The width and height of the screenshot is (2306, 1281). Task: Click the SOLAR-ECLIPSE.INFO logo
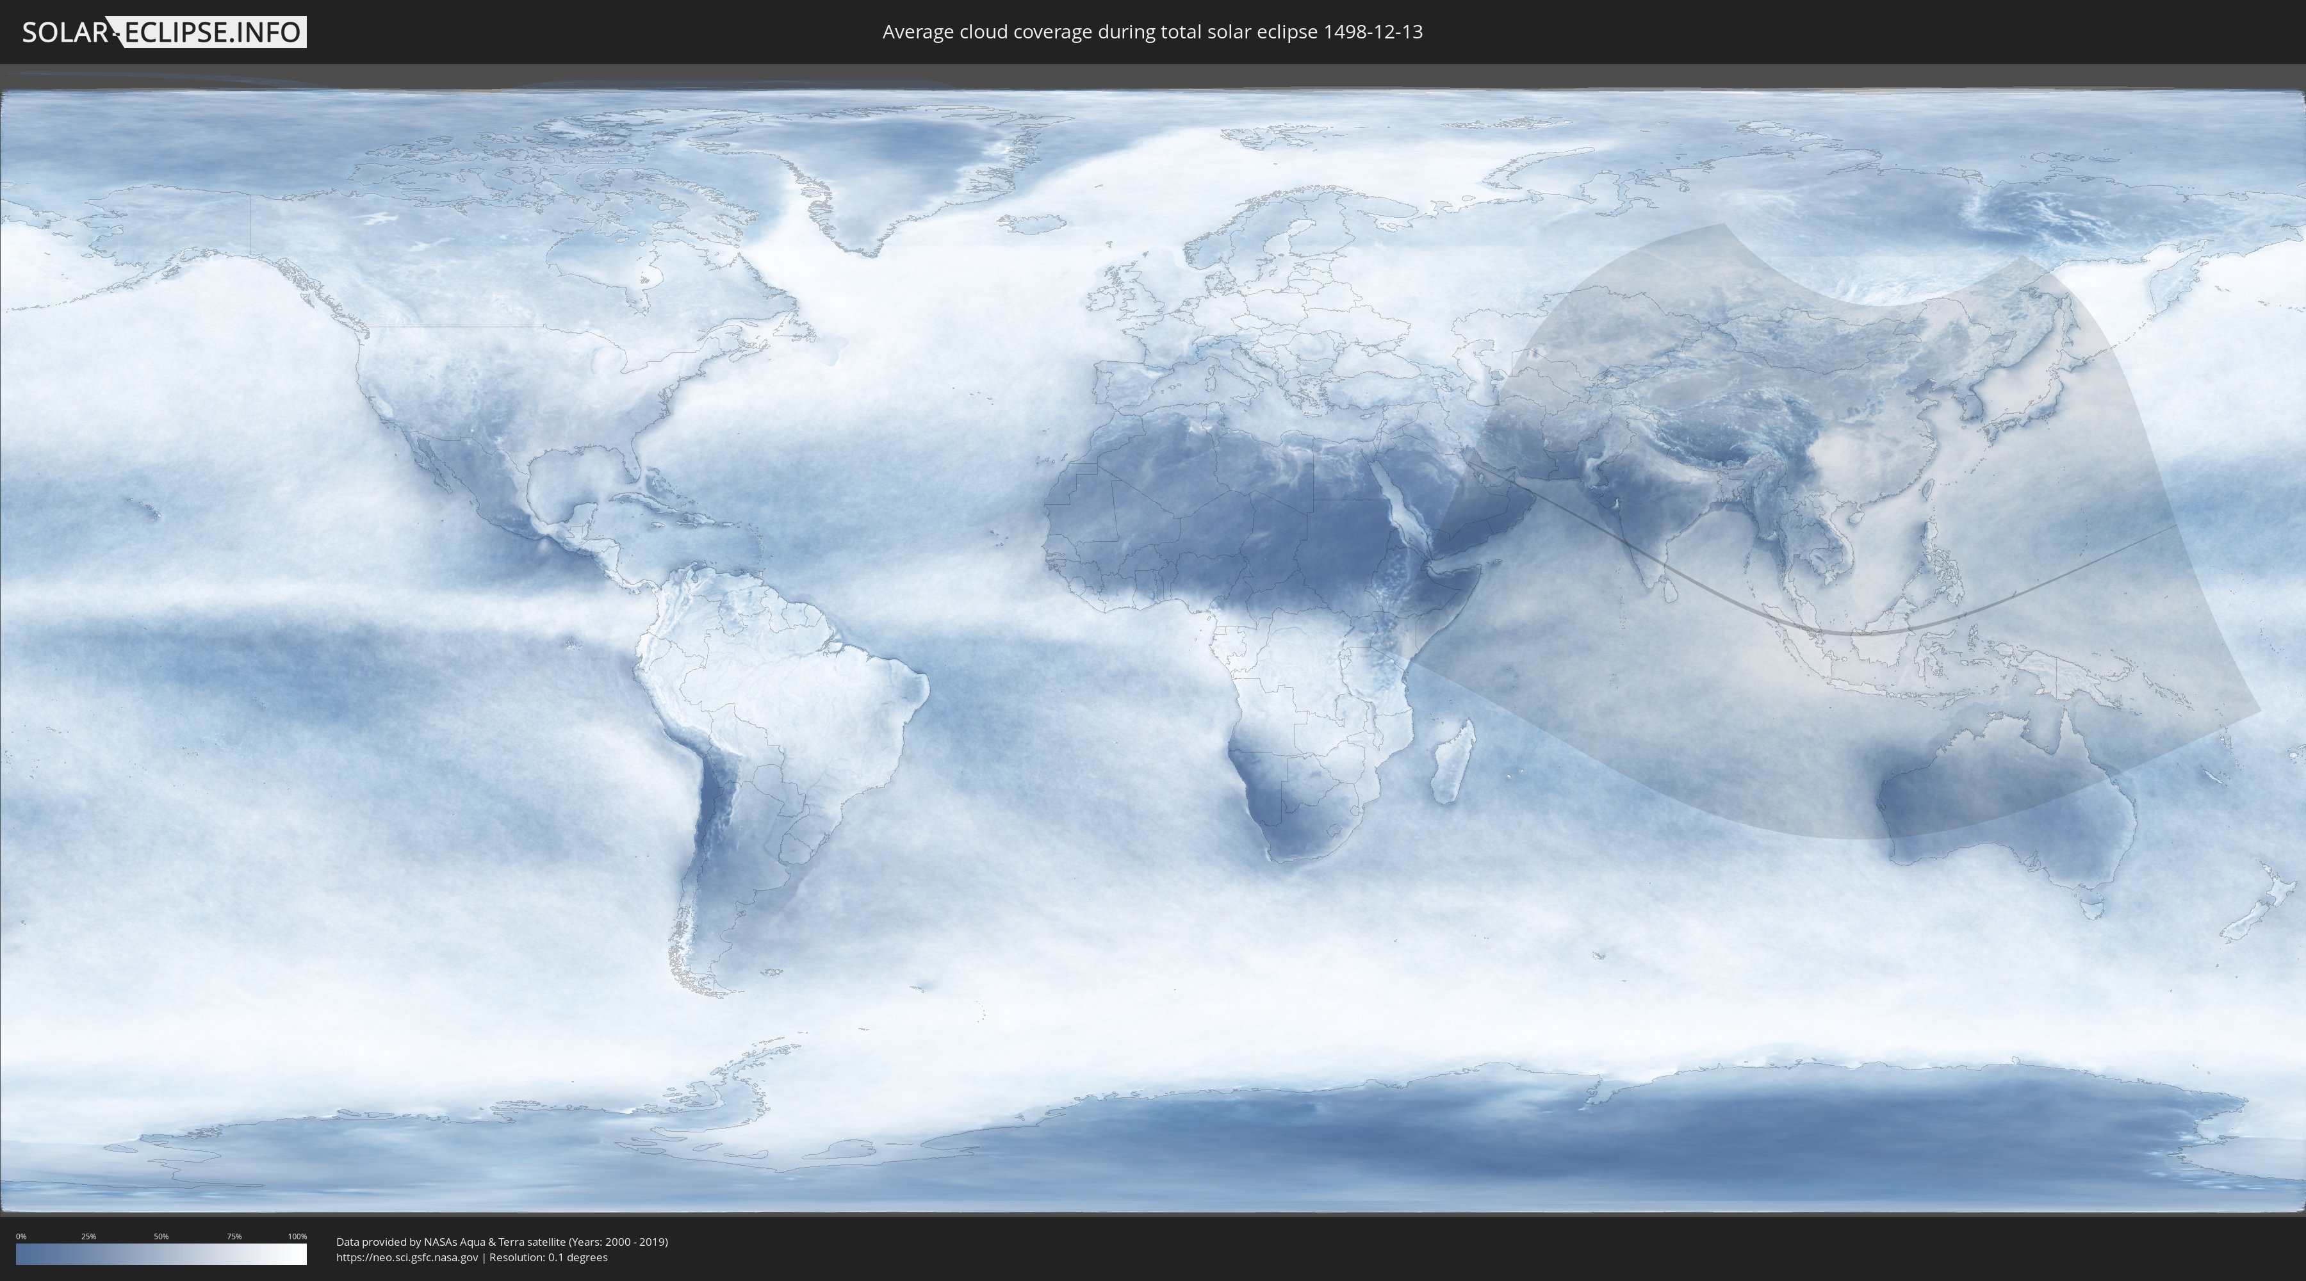pos(164,32)
